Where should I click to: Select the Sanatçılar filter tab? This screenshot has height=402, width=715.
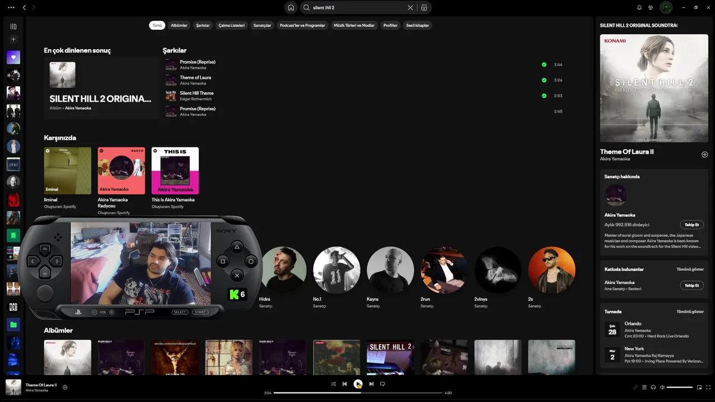pos(262,25)
